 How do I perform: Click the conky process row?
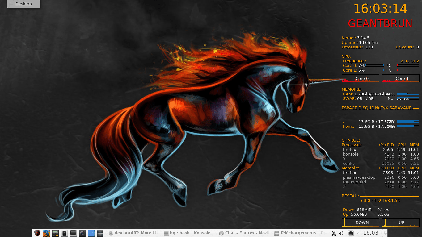(x=380, y=163)
